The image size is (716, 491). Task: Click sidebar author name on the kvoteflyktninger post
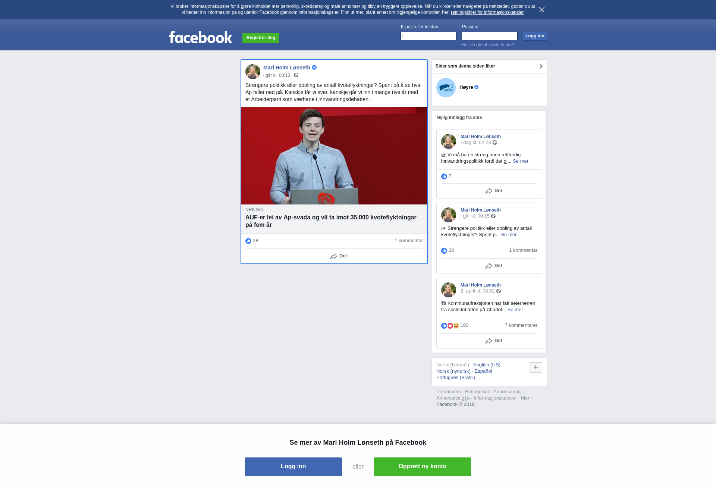(481, 210)
